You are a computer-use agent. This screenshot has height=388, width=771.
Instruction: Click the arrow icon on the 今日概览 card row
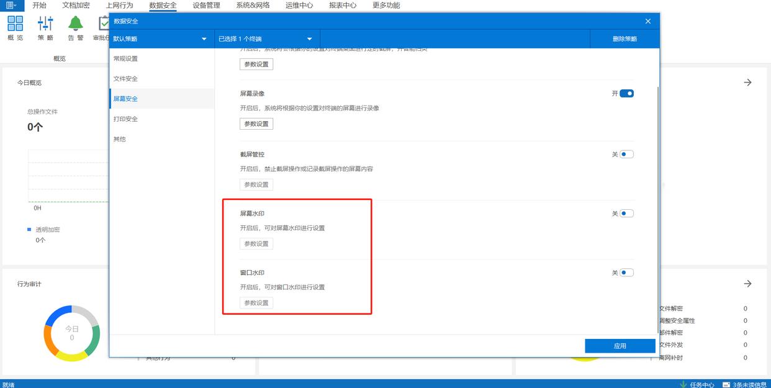(747, 83)
